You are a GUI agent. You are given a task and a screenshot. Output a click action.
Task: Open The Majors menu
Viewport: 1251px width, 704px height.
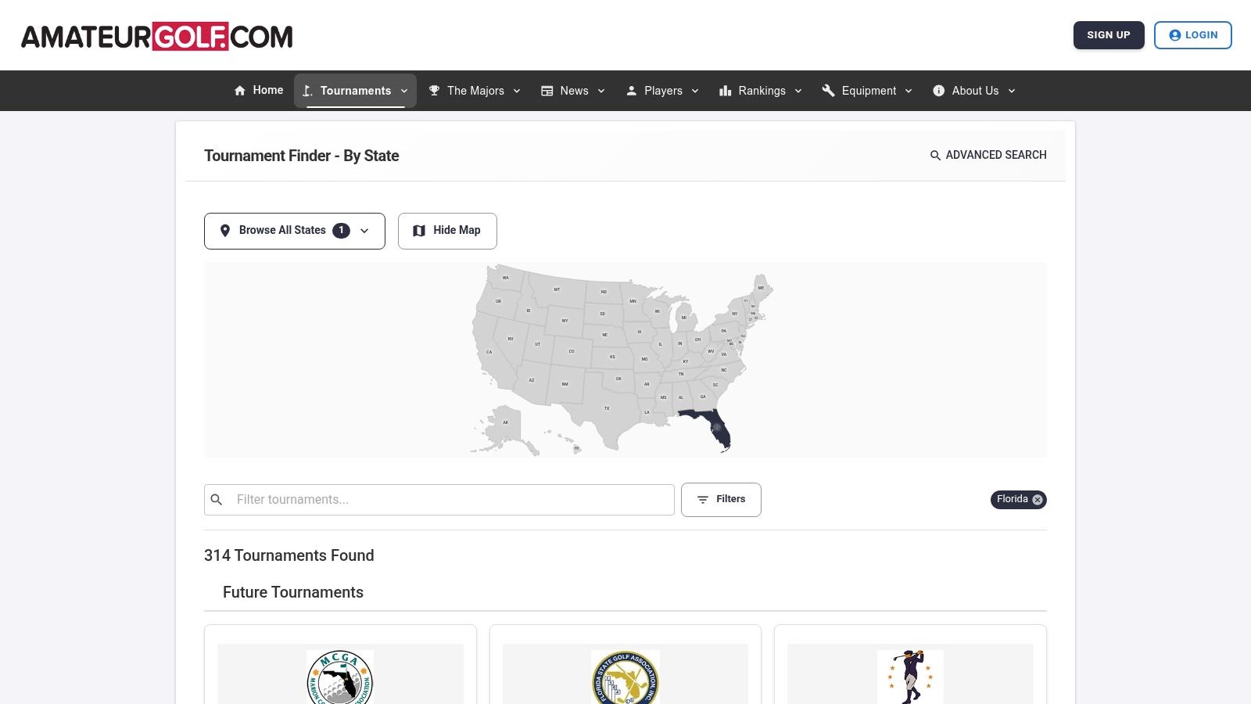click(x=475, y=91)
